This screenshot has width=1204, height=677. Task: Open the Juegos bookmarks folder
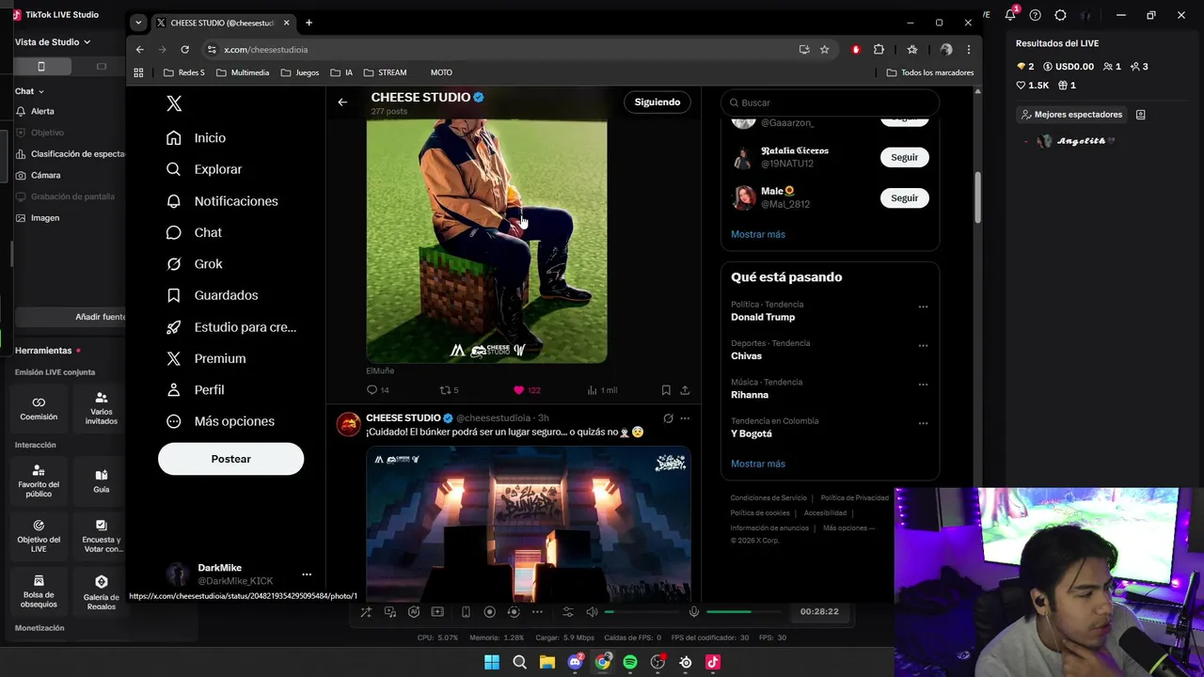300,72
